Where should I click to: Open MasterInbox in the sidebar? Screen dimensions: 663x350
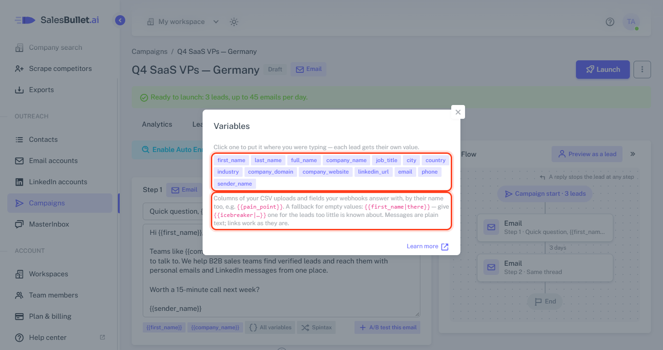pyautogui.click(x=60, y=224)
